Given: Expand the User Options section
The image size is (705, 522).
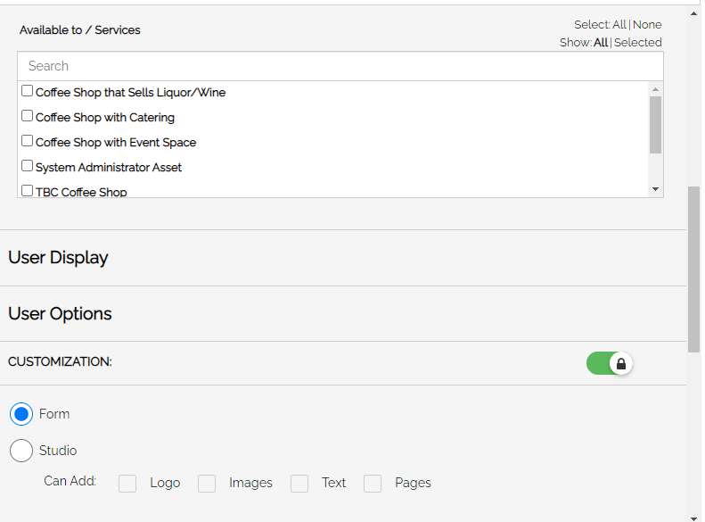Looking at the screenshot, I should pyautogui.click(x=343, y=314).
